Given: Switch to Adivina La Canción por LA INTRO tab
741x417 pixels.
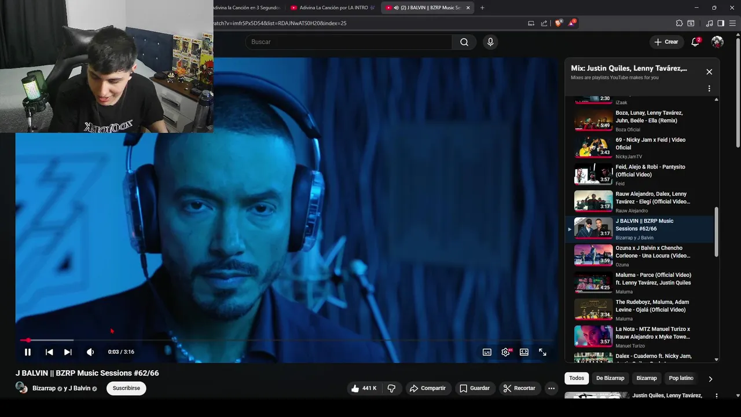Looking at the screenshot, I should point(333,8).
